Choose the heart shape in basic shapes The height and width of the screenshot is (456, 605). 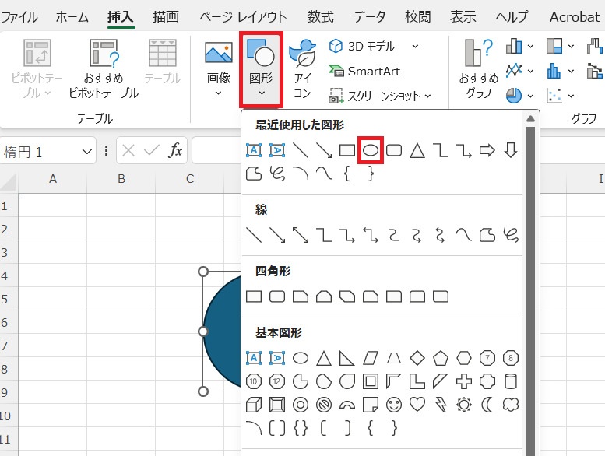pyautogui.click(x=417, y=405)
